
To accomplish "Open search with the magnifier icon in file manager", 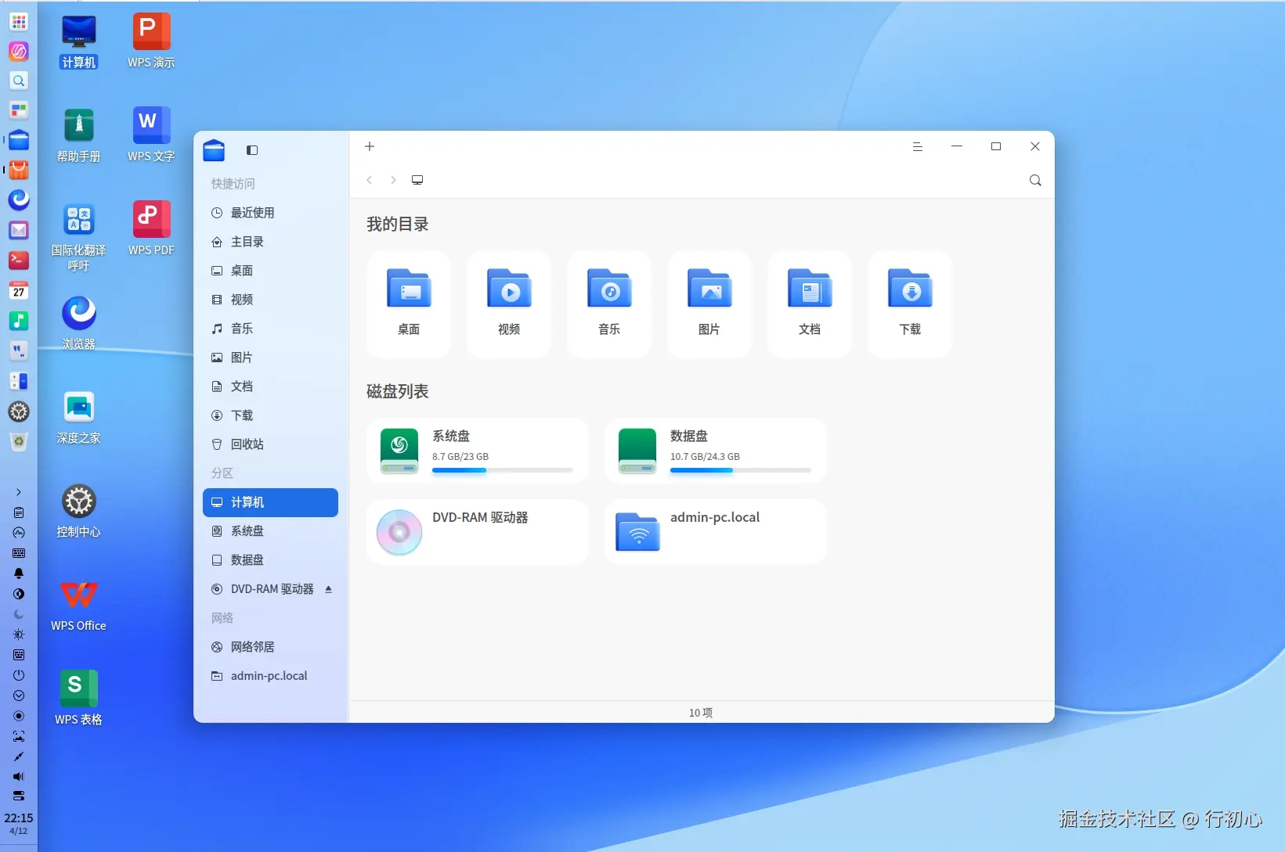I will pyautogui.click(x=1035, y=180).
